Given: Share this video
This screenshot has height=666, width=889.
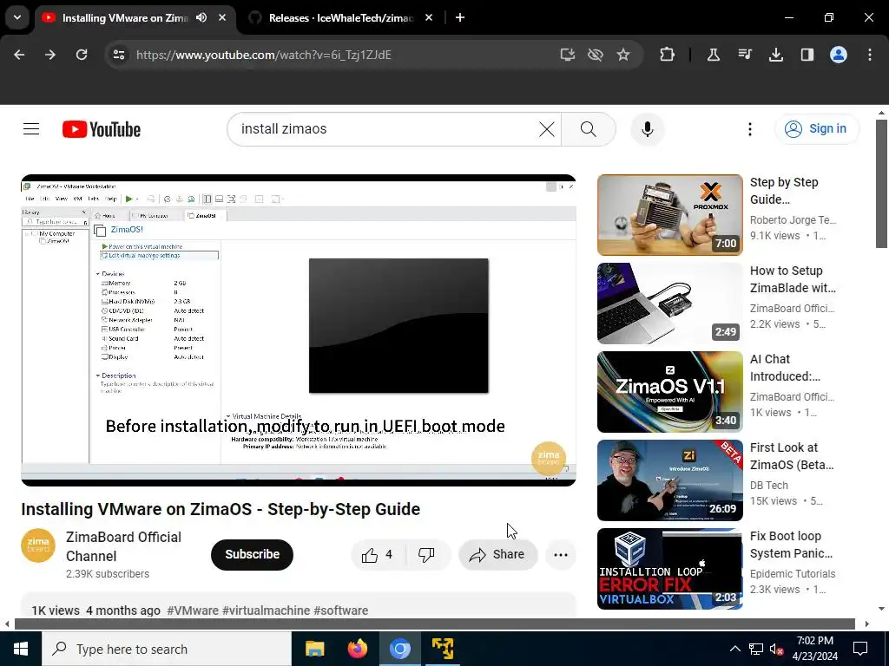Looking at the screenshot, I should (x=497, y=554).
